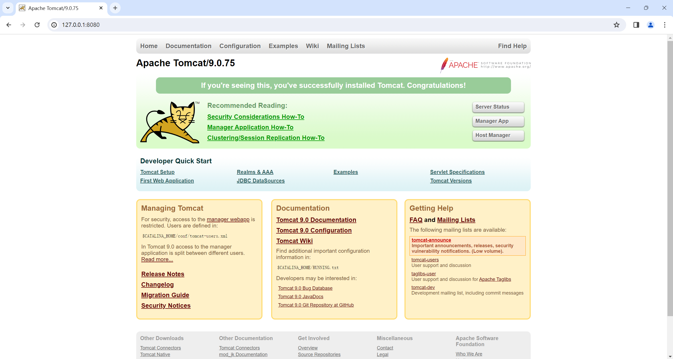Open Tomcat Wiki link
This screenshot has width=673, height=359.
coord(294,241)
